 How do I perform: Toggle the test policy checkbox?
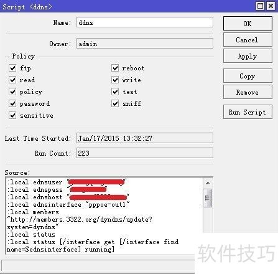pyautogui.click(x=115, y=92)
